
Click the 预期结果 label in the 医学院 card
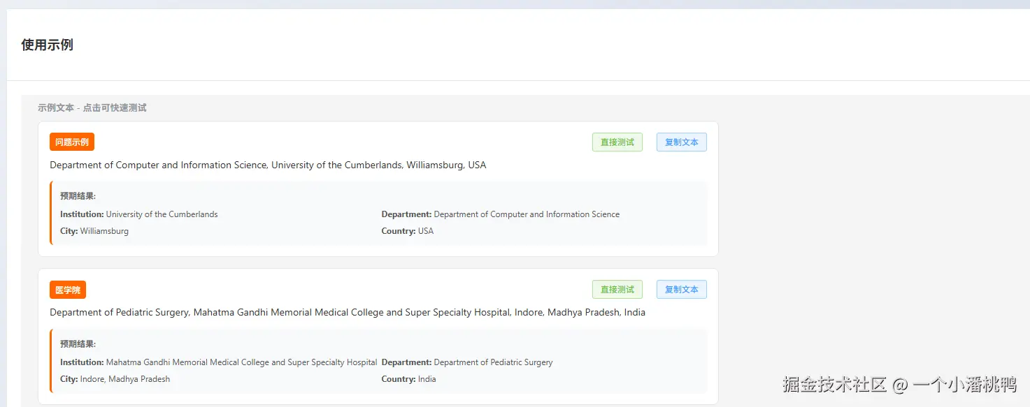point(78,344)
